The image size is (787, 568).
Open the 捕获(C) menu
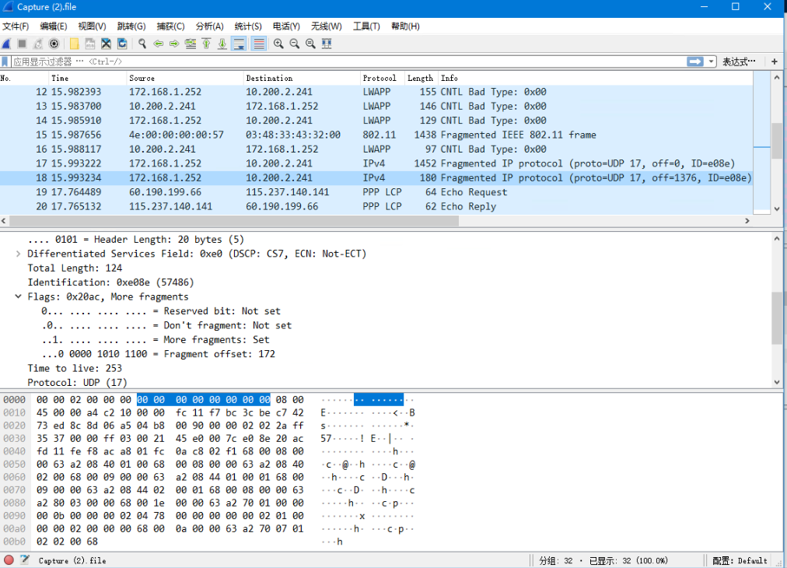click(170, 26)
